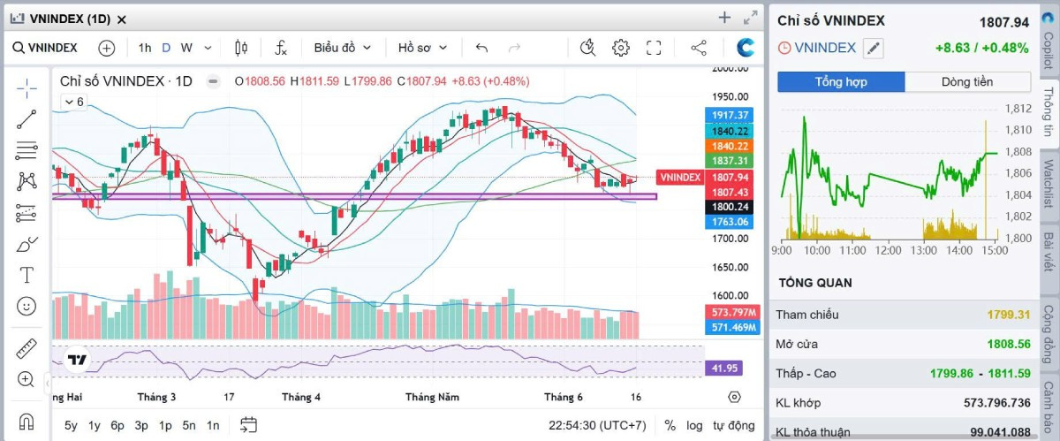Viewport: 1060px width, 441px height.
Task: Open the Fibonacci retracement tools
Action: (x=26, y=150)
